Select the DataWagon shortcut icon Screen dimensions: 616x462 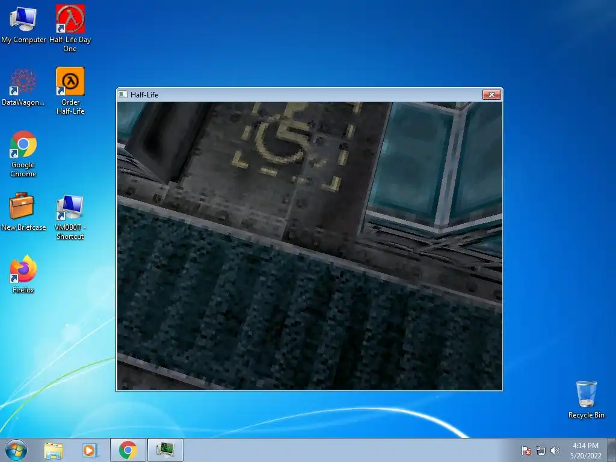(23, 87)
